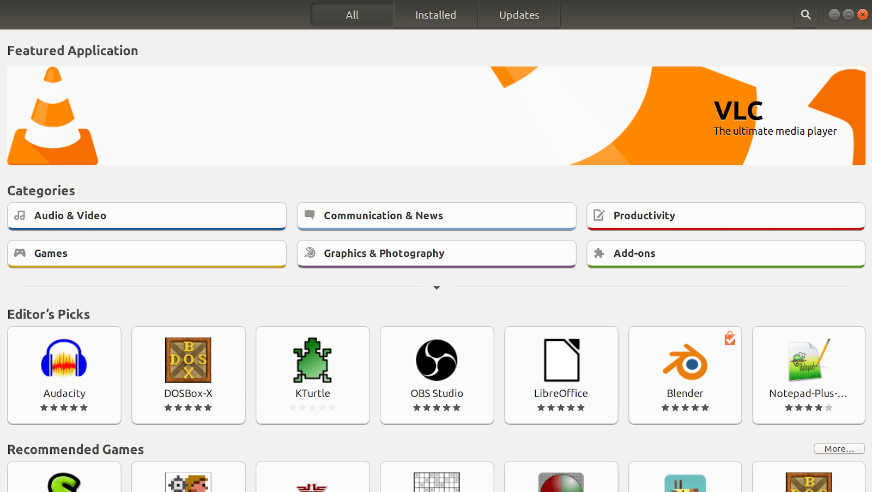Click the KTurtle app name label
Screen dimensions: 872x492
coord(313,393)
